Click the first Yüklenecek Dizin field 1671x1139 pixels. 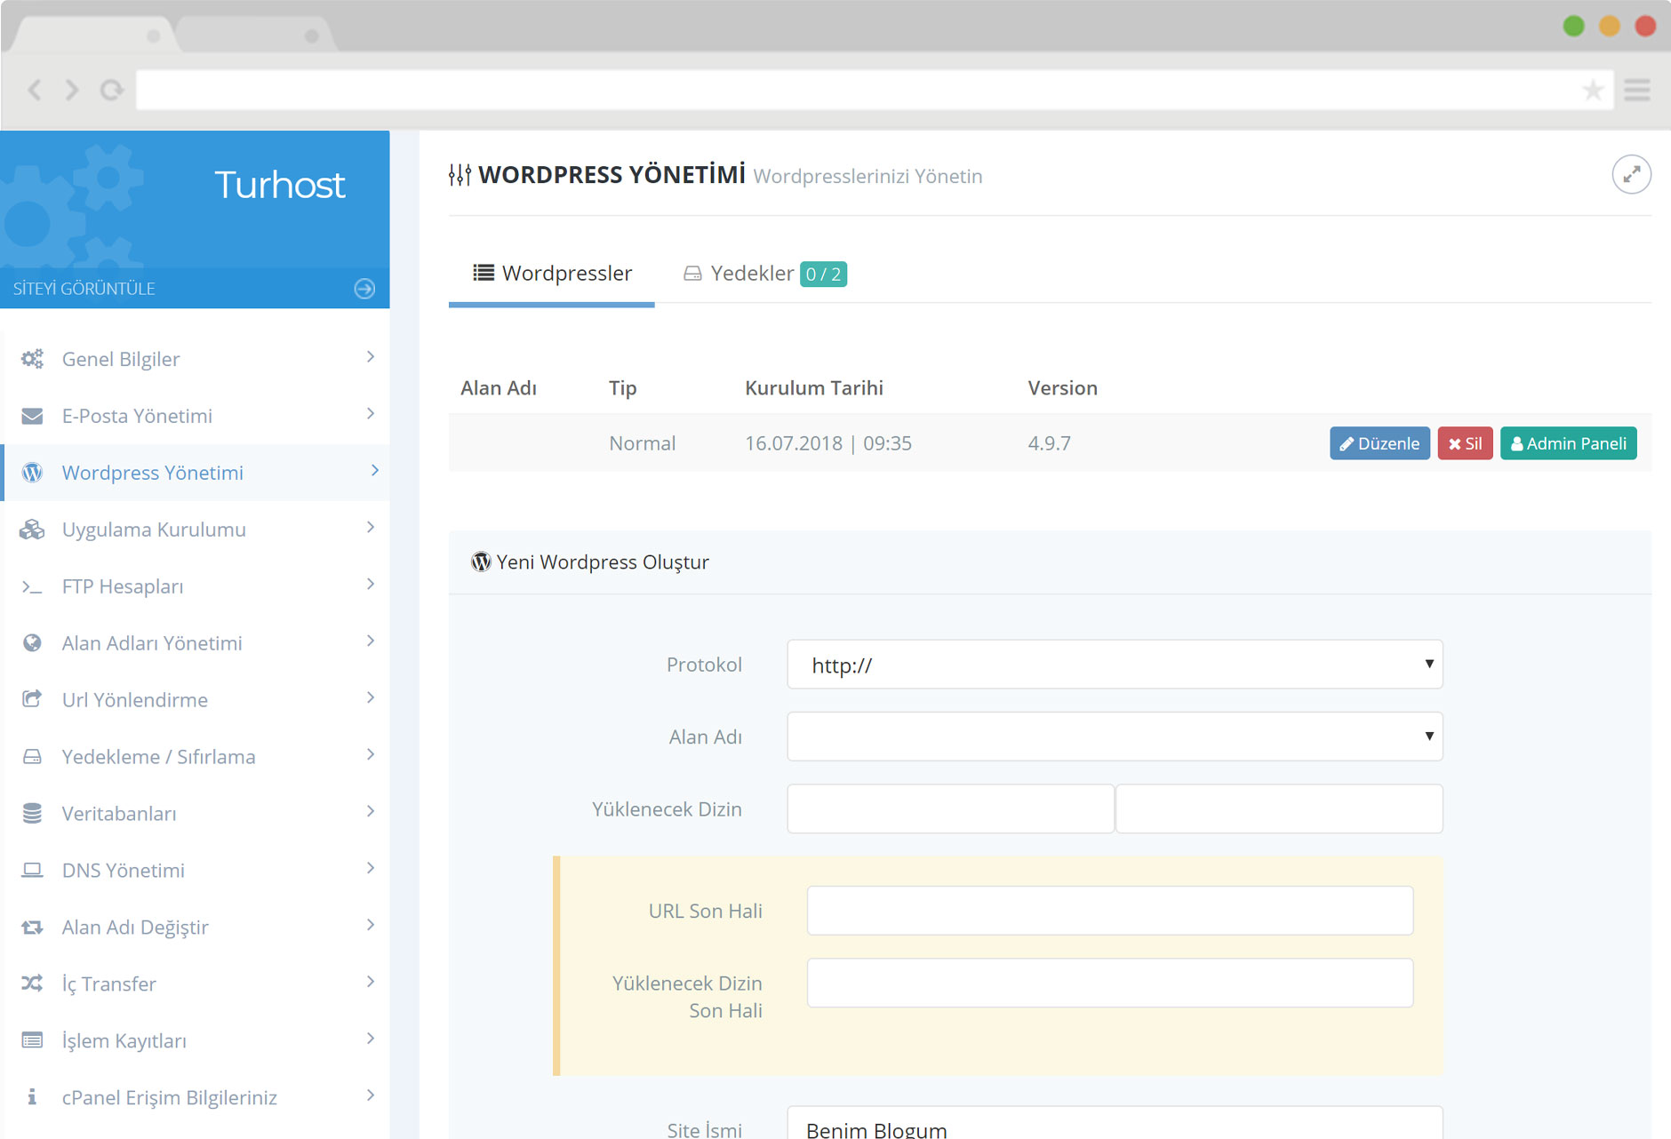[950, 808]
